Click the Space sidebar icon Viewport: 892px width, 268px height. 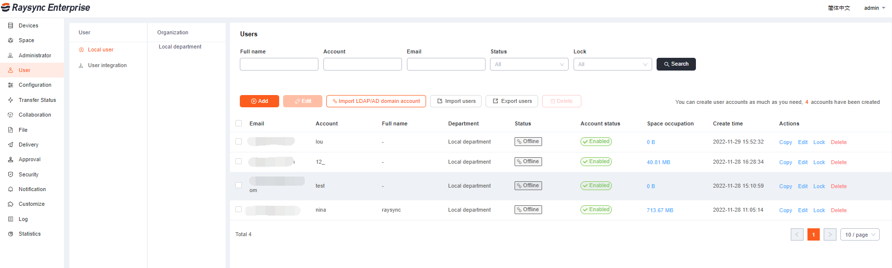pos(10,40)
